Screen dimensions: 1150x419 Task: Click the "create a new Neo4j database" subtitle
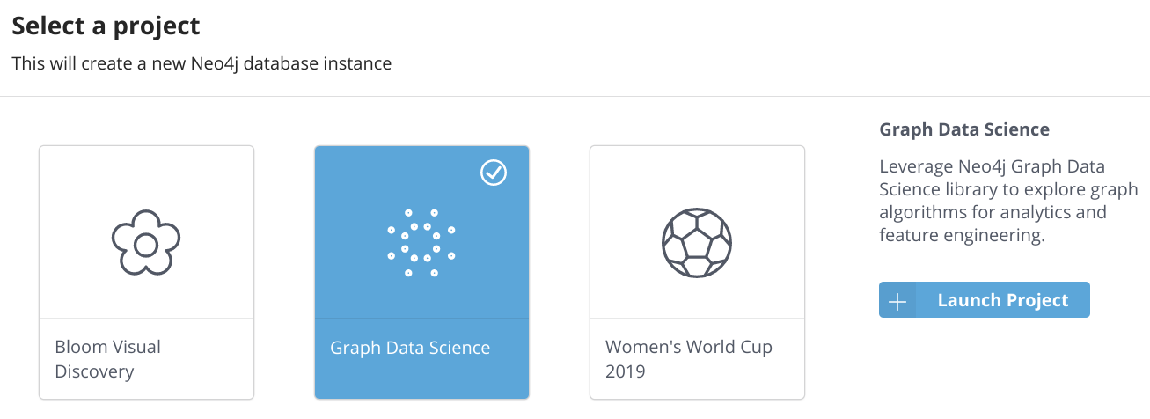(201, 63)
